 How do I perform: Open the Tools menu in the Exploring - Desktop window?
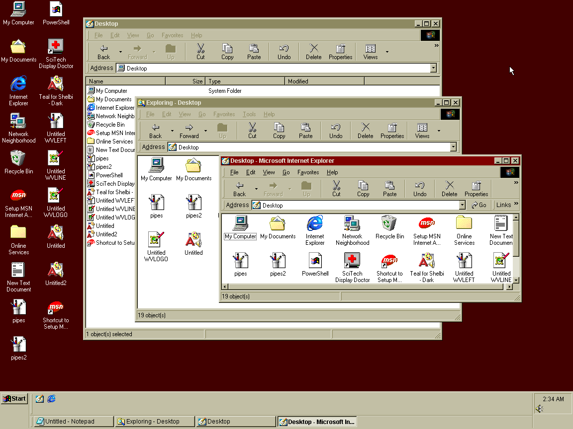[x=249, y=114]
